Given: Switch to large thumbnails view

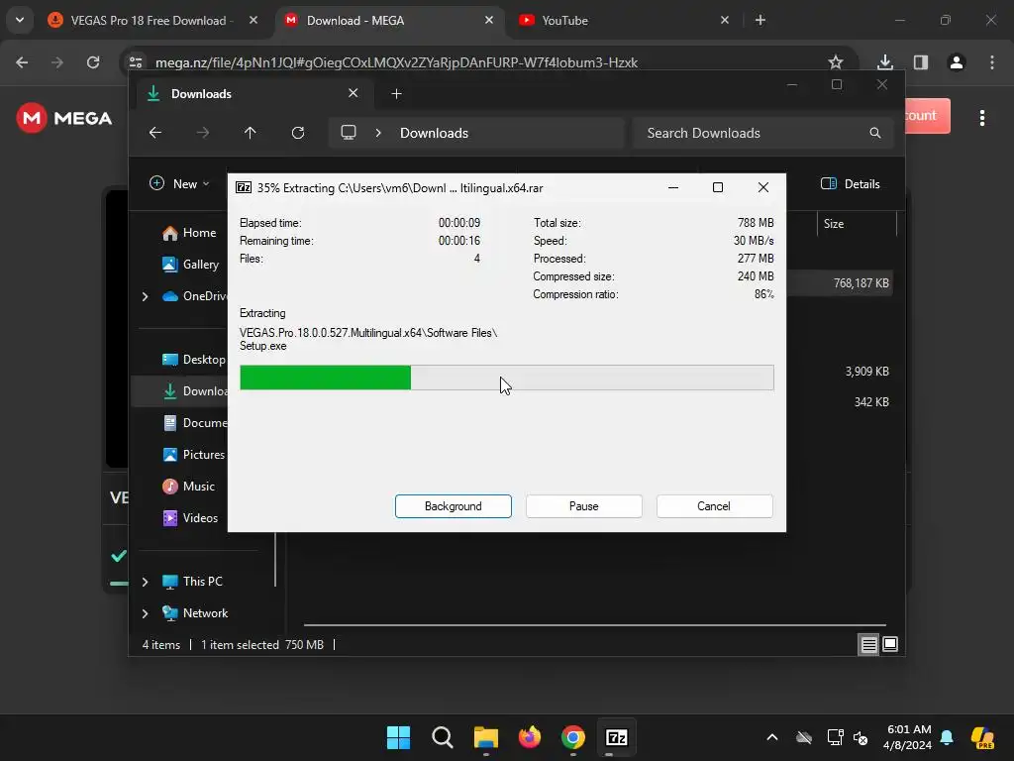Looking at the screenshot, I should (x=890, y=644).
